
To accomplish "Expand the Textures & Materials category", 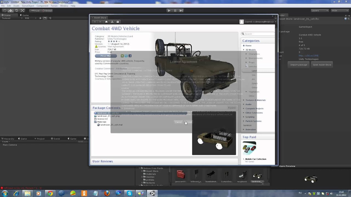I will 244,100.
